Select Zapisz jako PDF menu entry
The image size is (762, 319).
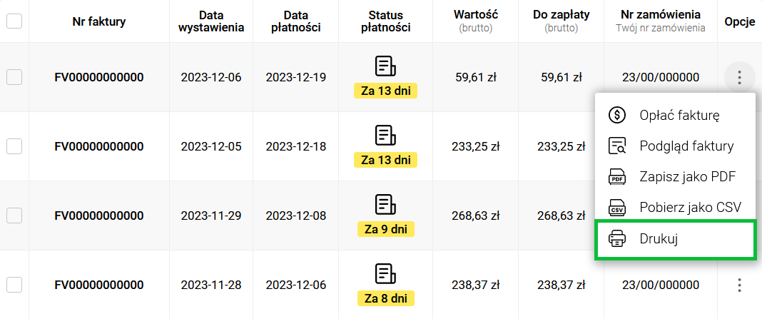click(675, 177)
